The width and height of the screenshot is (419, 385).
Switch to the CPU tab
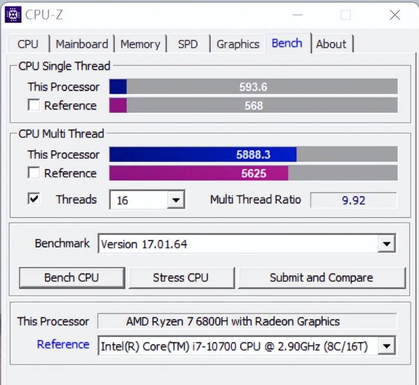[x=28, y=44]
